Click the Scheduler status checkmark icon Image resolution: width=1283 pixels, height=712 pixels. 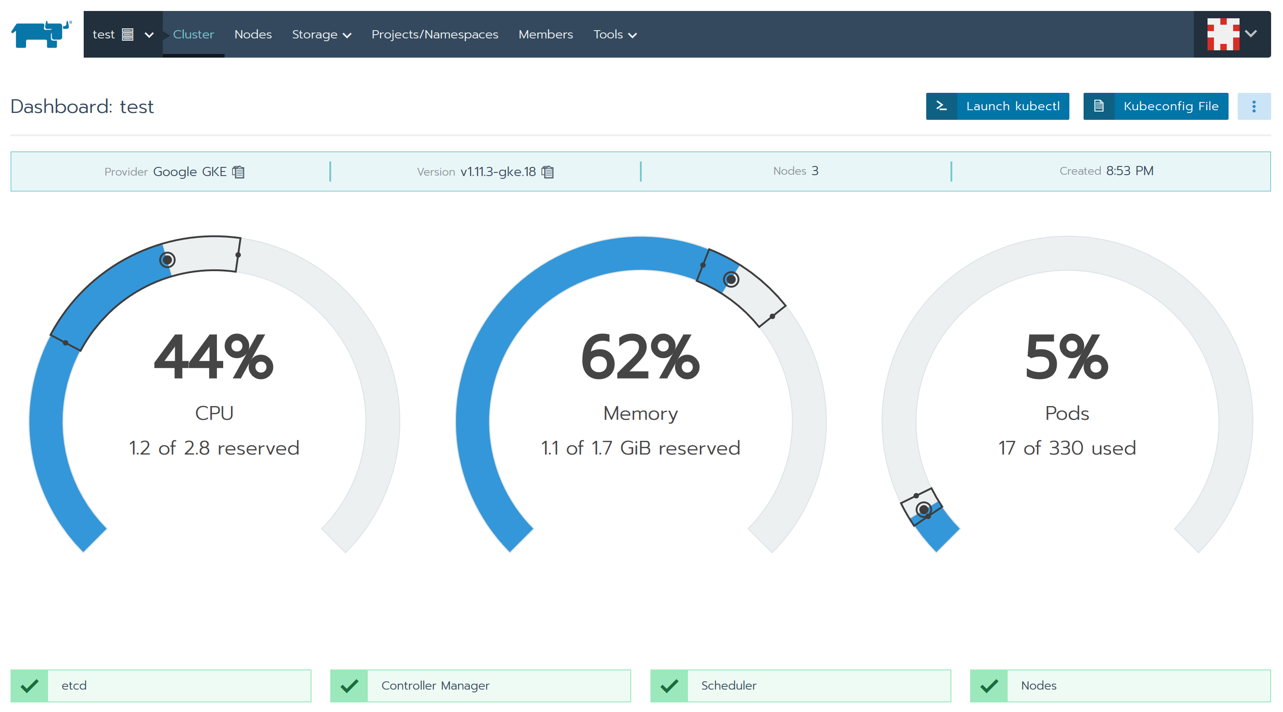[669, 685]
